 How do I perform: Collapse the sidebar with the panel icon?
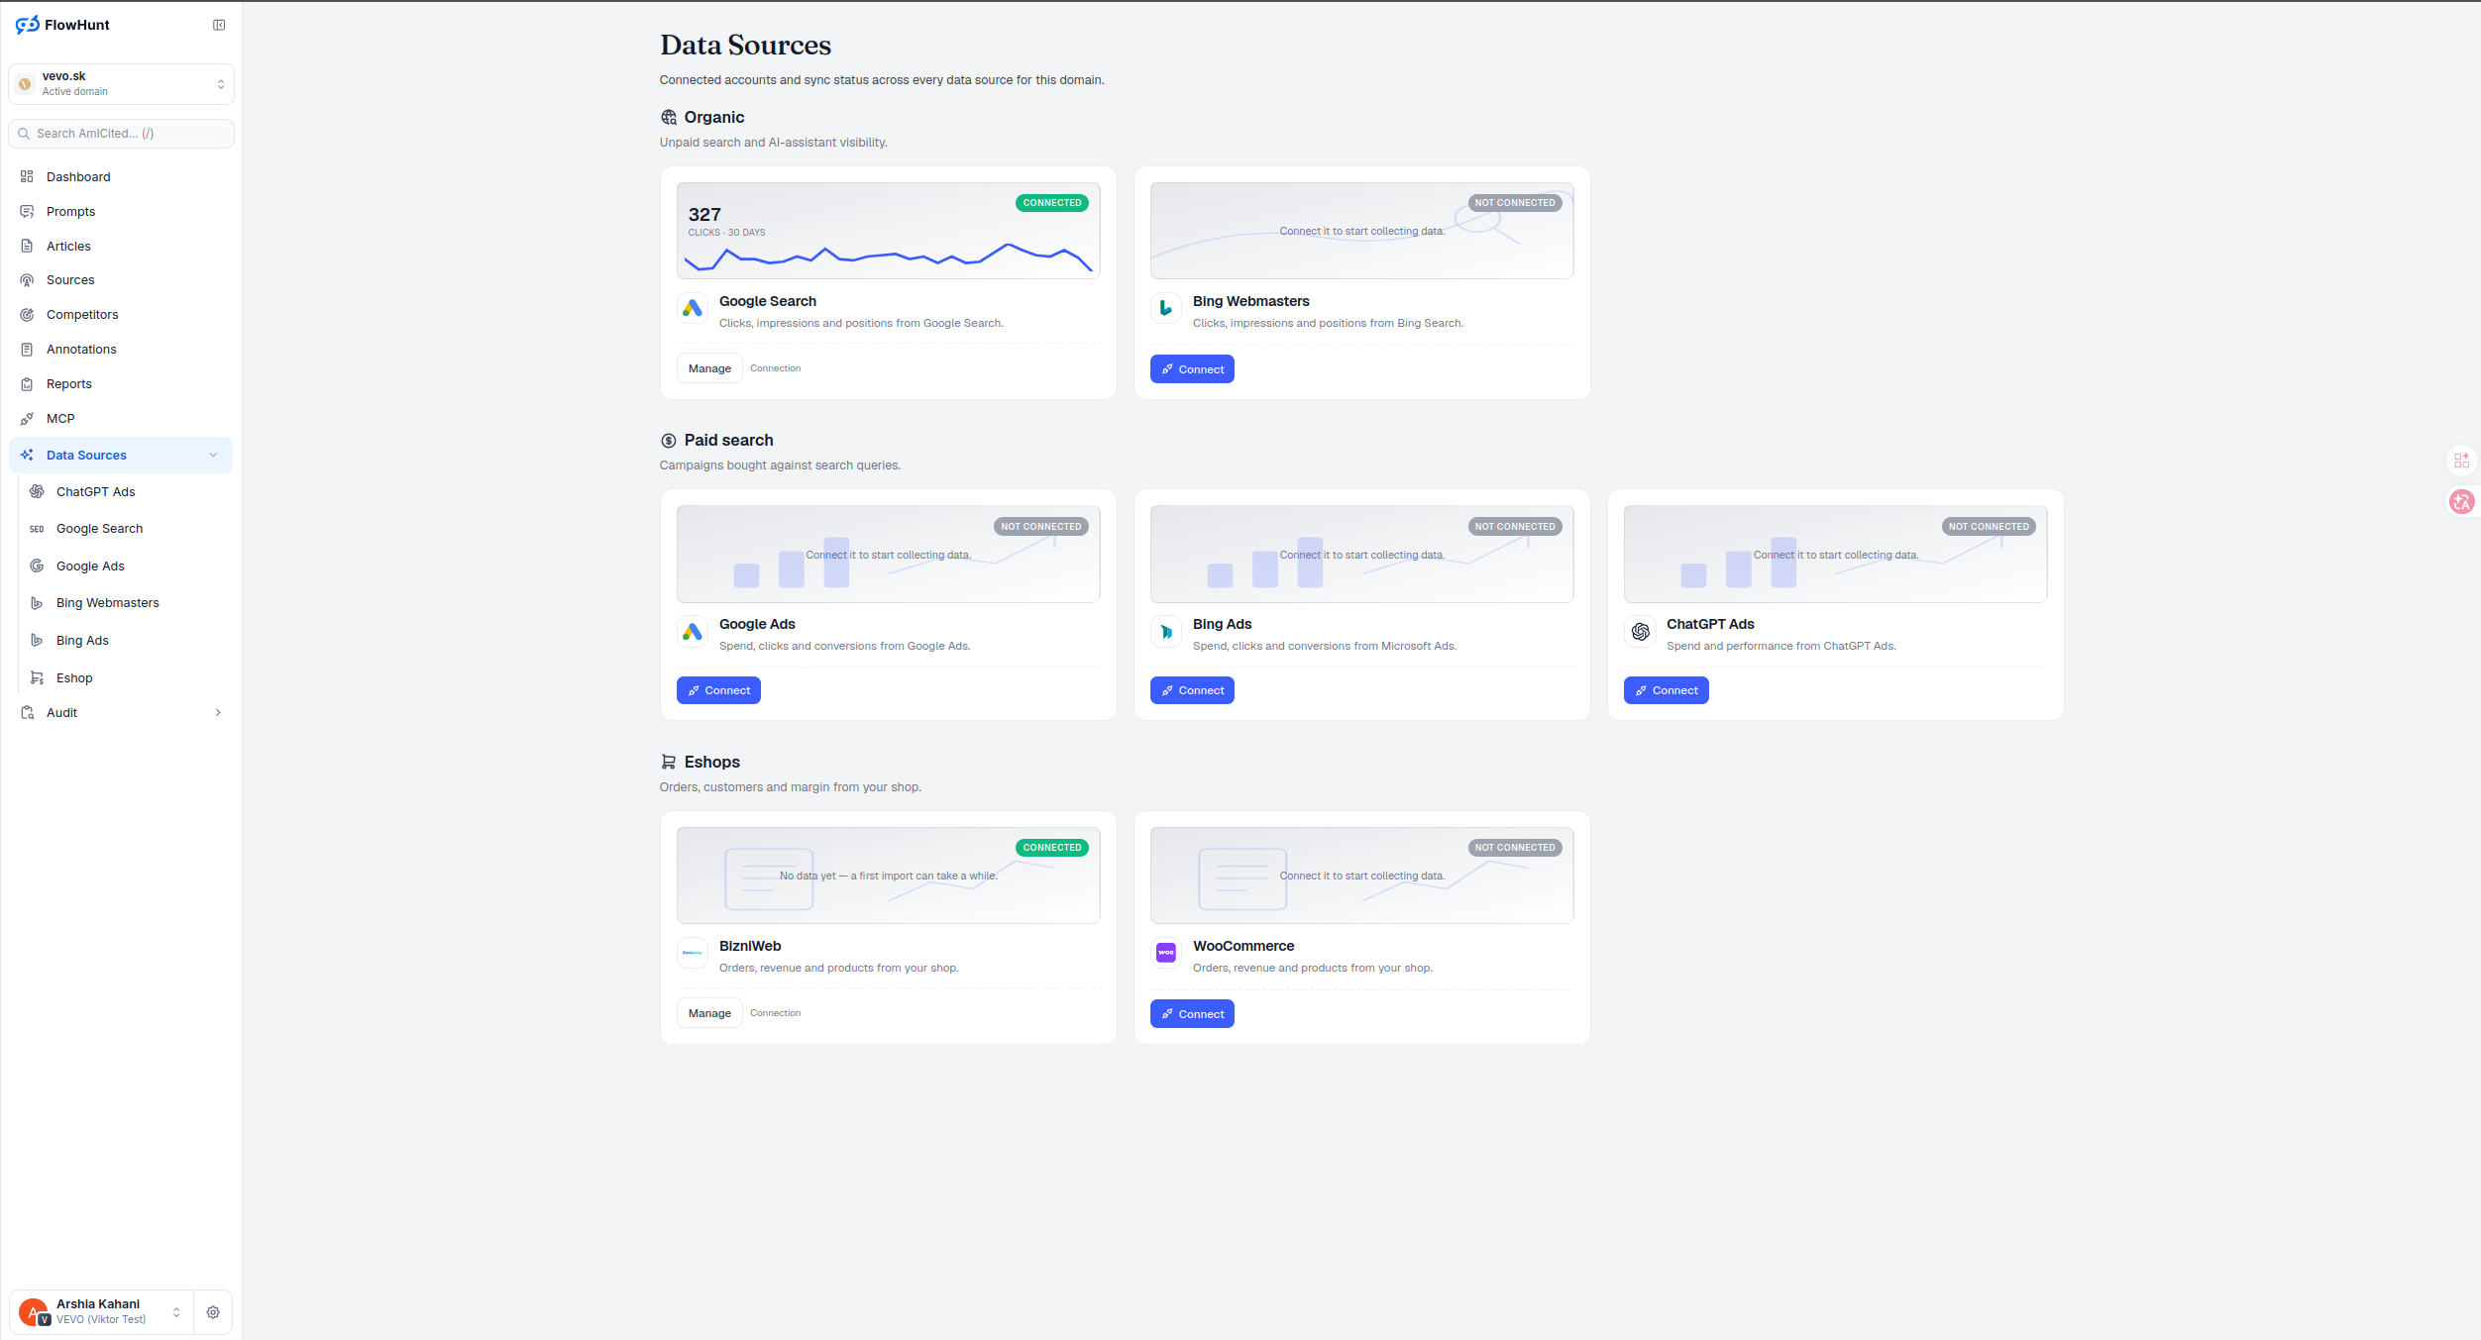(219, 25)
